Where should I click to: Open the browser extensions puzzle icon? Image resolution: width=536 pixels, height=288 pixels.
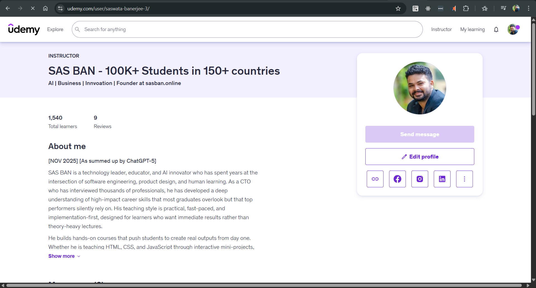tap(466, 8)
